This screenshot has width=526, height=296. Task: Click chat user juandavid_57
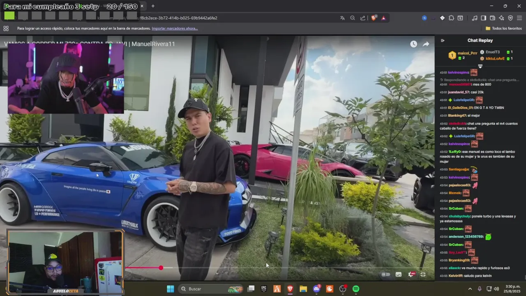pyautogui.click(x=459, y=92)
